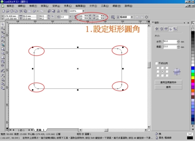Open the Size tab in Transform docker
This screenshot has height=141, width=195.
click(171, 29)
